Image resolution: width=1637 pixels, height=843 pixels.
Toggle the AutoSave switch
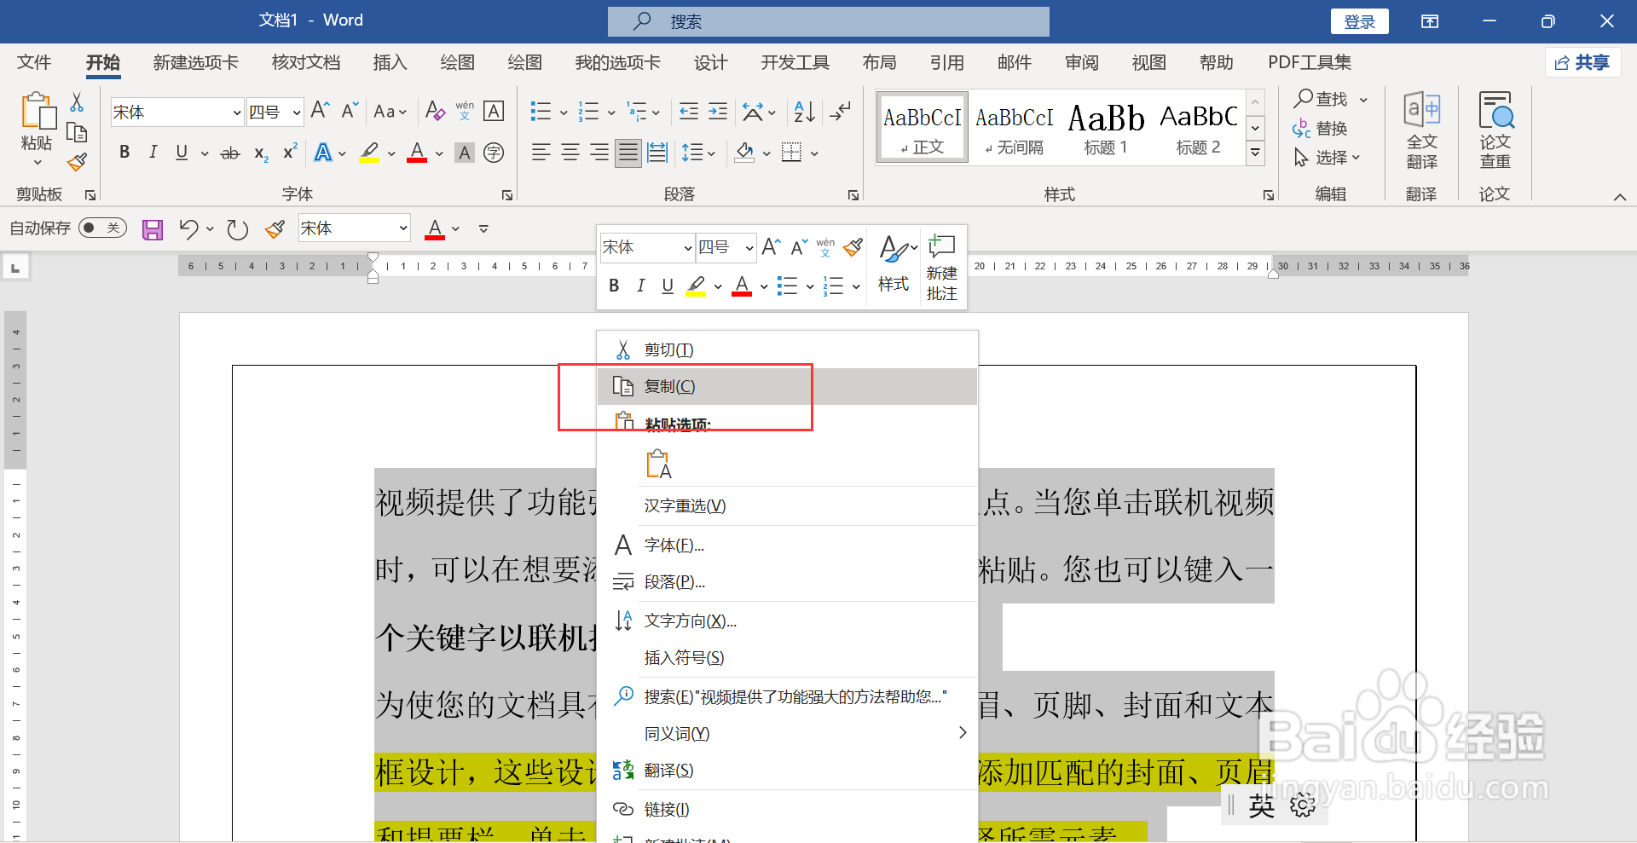102,228
